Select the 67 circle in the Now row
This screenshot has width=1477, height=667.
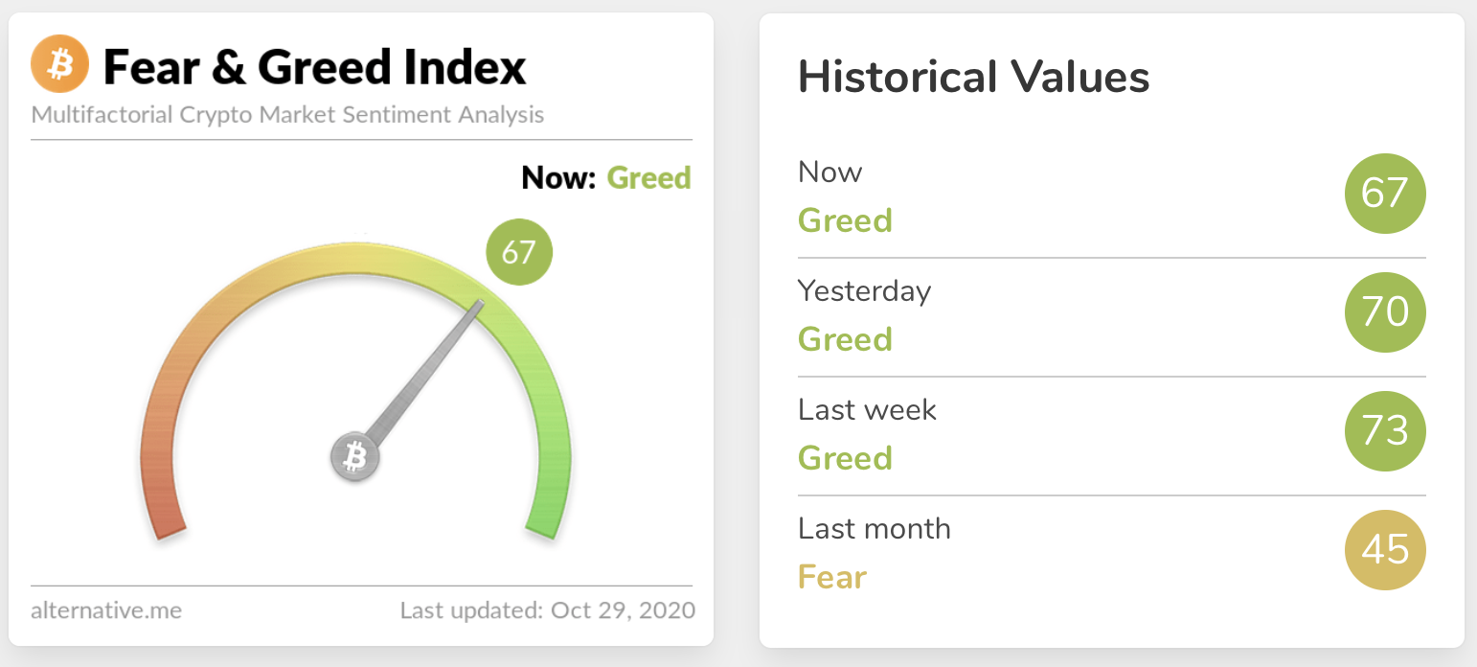1385,194
